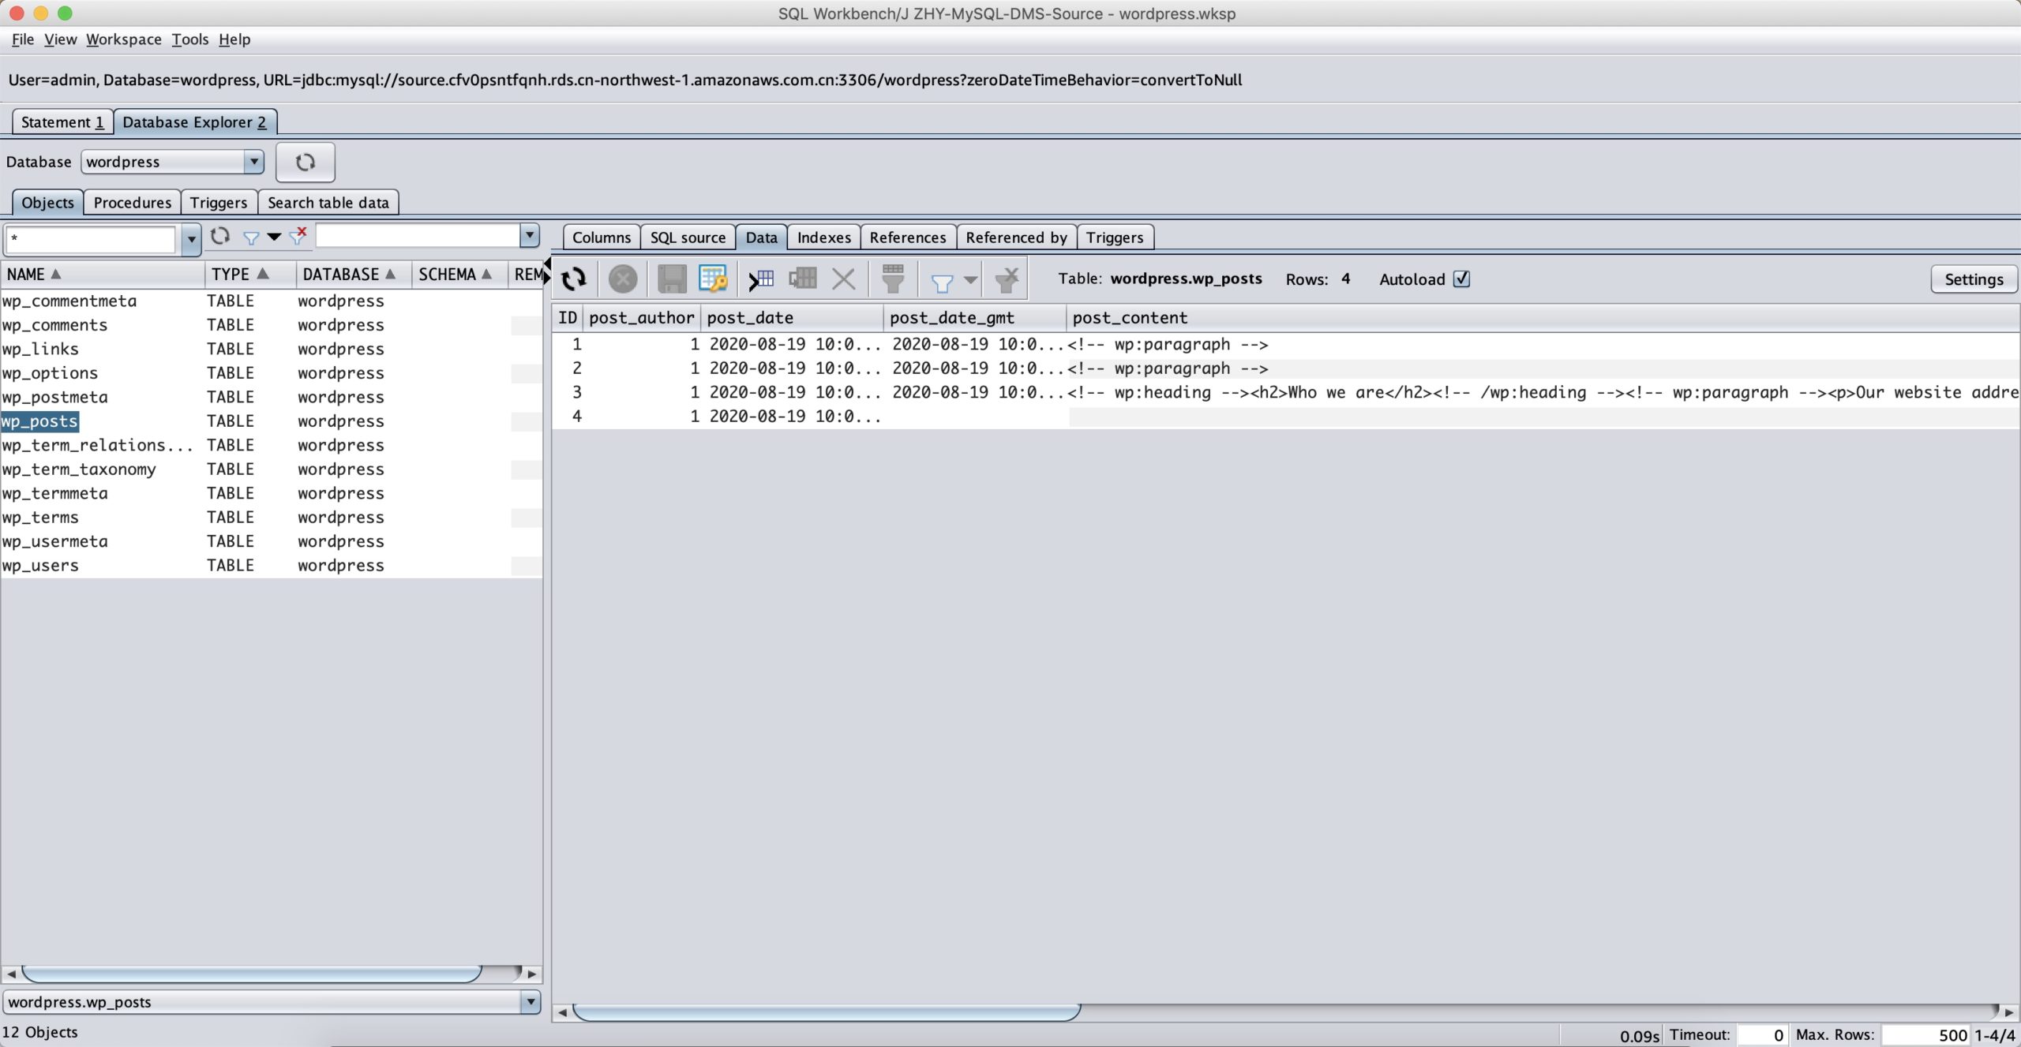Toggle the Autoload checkbox
2021x1047 pixels.
[x=1461, y=279]
